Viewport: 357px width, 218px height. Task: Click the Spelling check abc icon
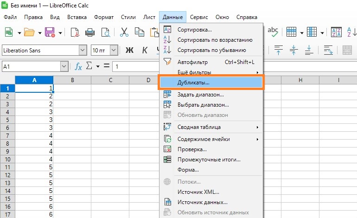[273, 32]
